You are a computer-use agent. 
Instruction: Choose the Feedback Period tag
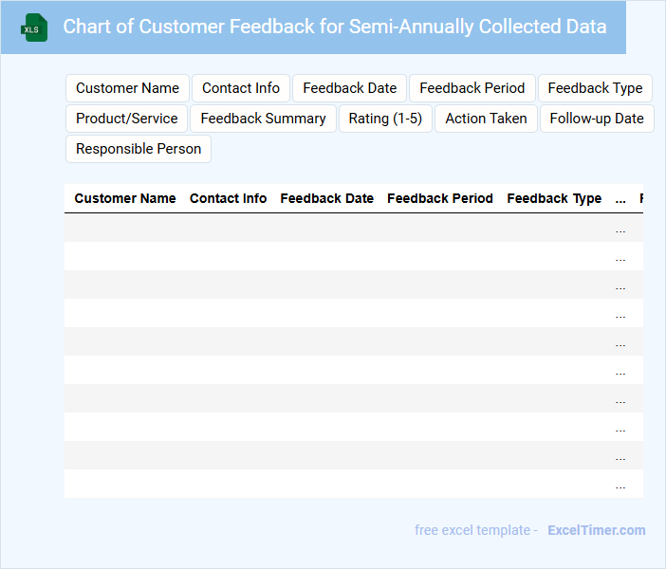coord(472,88)
